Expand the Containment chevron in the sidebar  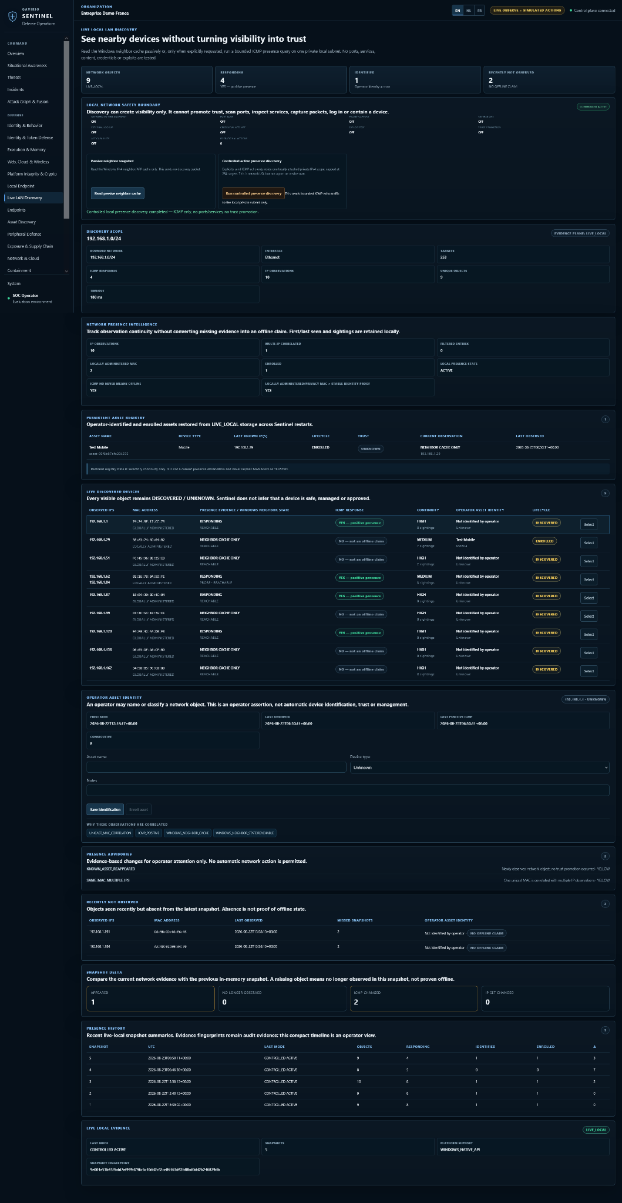[66, 271]
